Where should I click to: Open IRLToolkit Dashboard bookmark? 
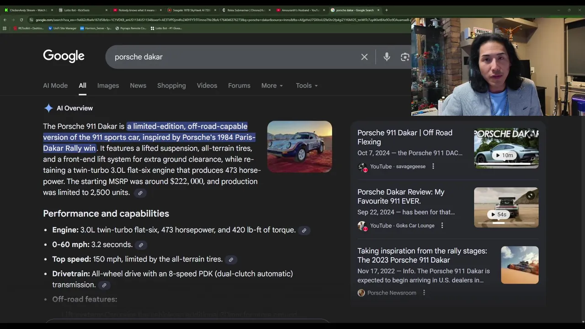point(29,28)
